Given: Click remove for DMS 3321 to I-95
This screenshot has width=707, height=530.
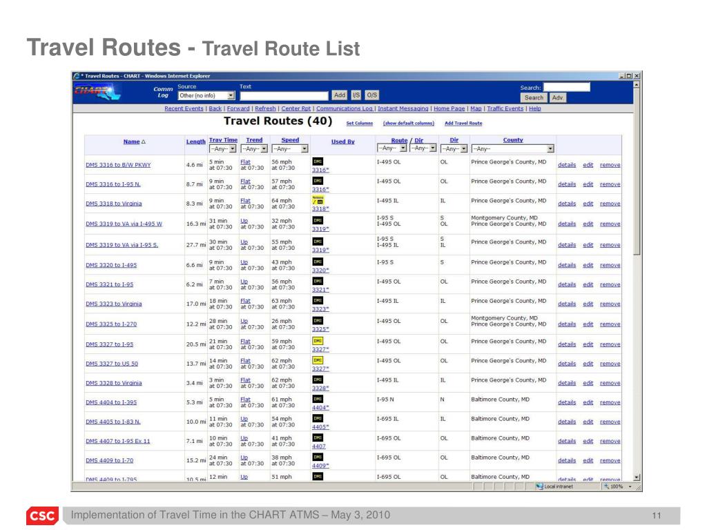Looking at the screenshot, I should click(610, 284).
